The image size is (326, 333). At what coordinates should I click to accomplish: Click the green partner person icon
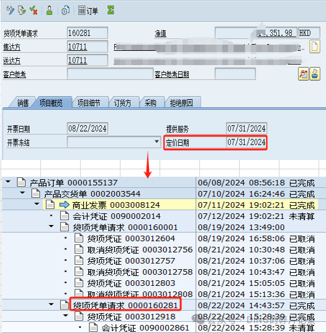tap(49, 10)
